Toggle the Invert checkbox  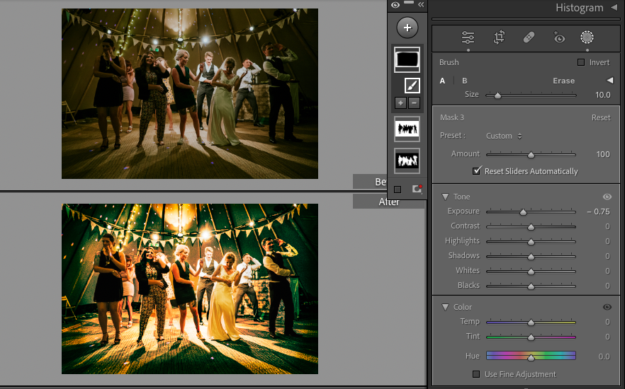(x=582, y=62)
